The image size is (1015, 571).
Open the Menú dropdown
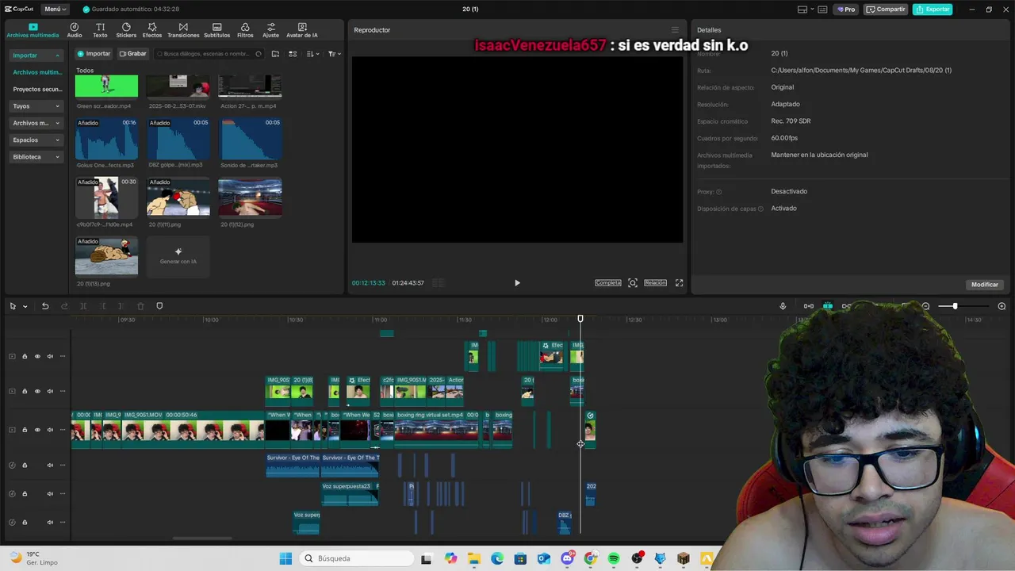pyautogui.click(x=55, y=10)
